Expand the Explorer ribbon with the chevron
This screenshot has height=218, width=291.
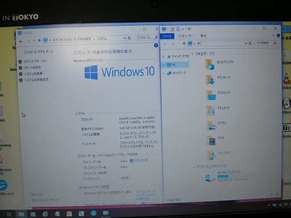click(x=273, y=35)
